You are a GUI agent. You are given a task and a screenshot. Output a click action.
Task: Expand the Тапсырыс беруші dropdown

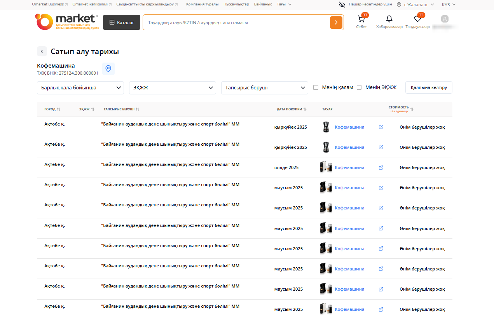[264, 88]
